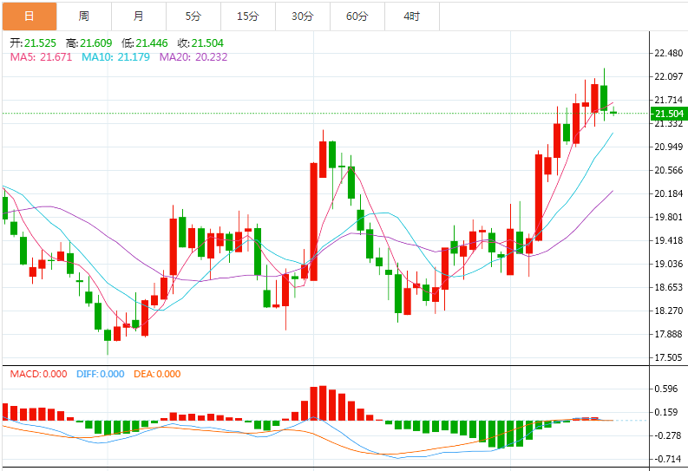Image resolution: width=688 pixels, height=471 pixels.
Task: Click the MA10: 21.179 indicator label
Action: (115, 57)
